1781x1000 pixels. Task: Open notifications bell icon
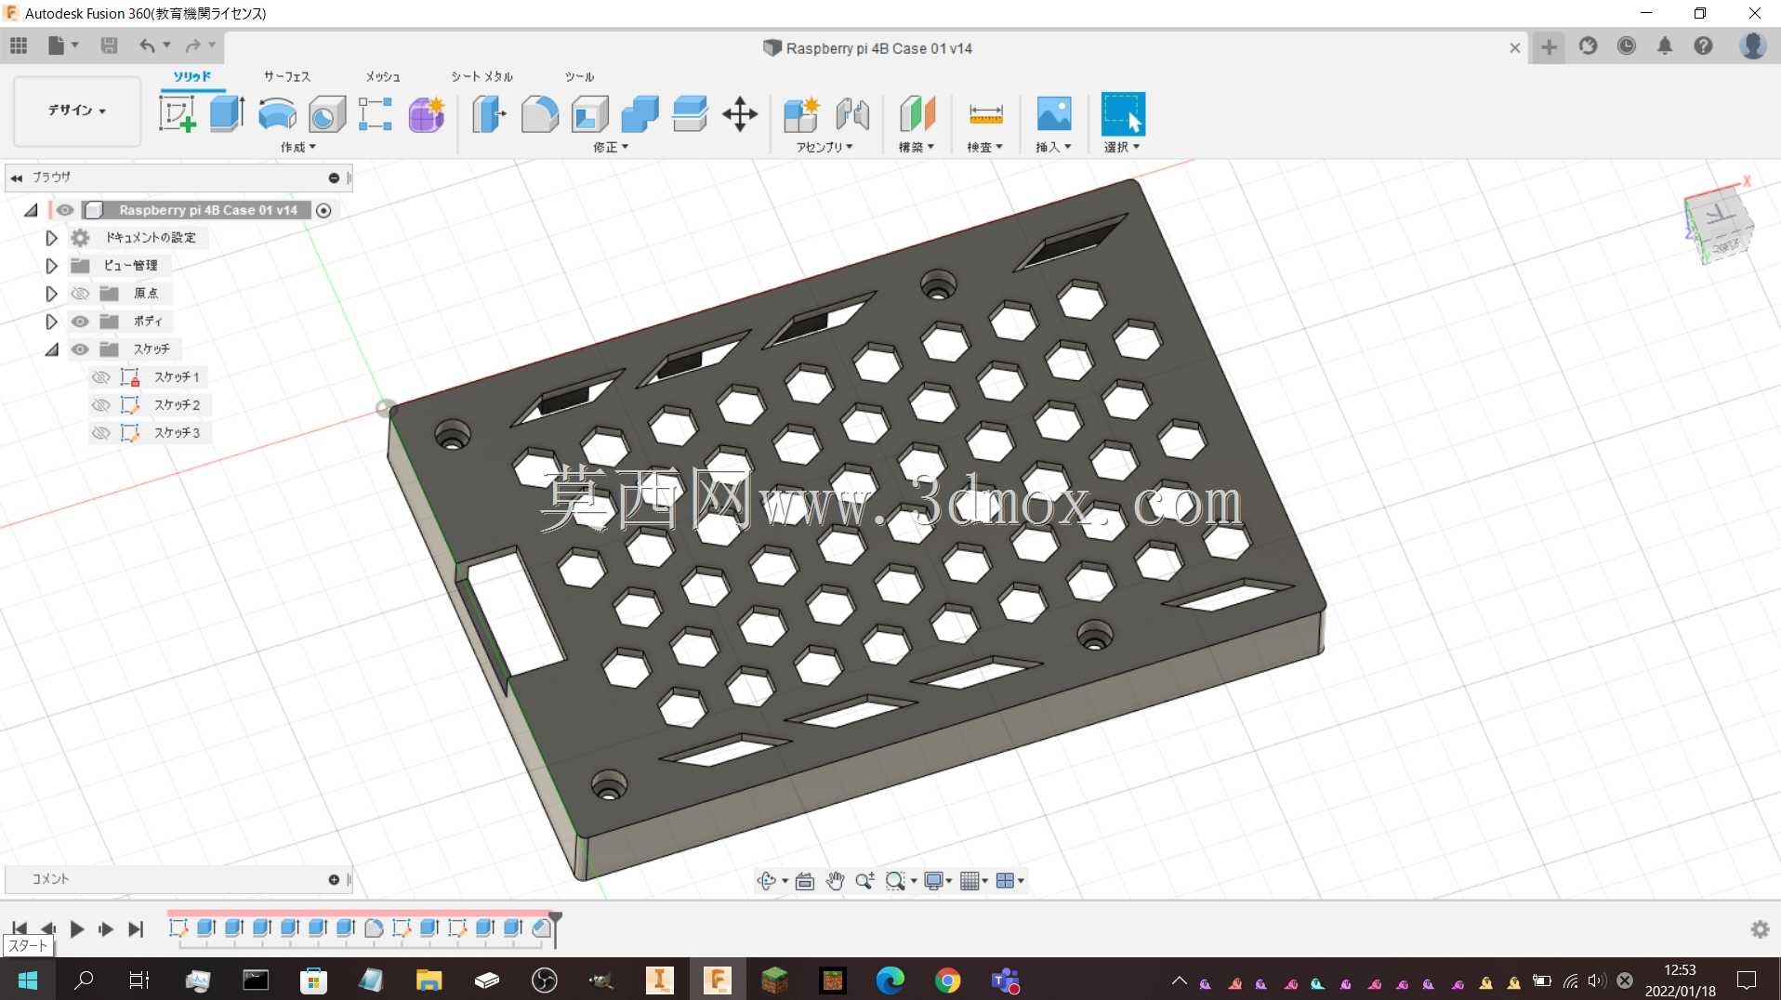click(x=1665, y=46)
